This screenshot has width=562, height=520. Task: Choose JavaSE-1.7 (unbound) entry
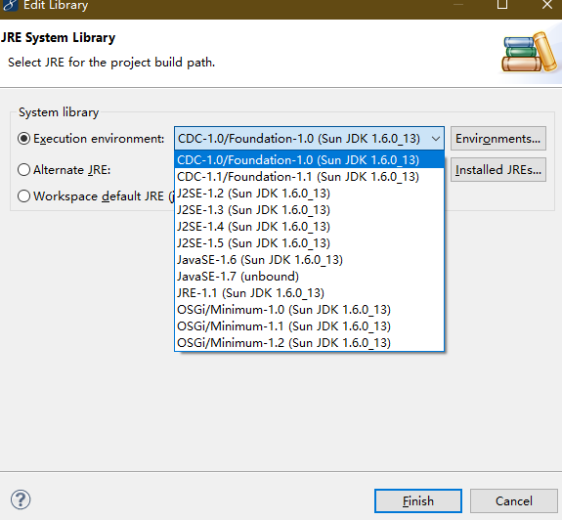click(x=309, y=277)
